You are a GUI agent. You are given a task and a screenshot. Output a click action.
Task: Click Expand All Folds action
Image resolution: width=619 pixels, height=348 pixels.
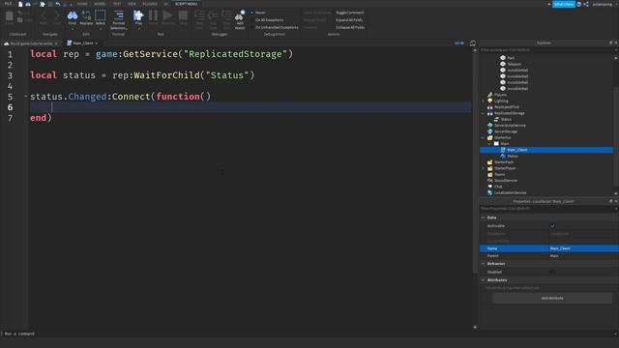349,19
